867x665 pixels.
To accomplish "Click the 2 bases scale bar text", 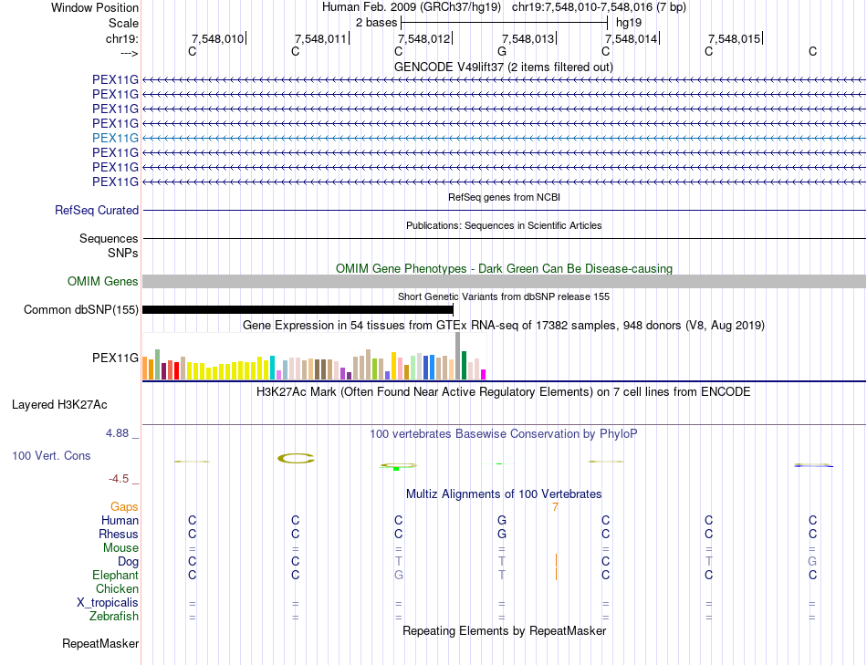I will pos(376,23).
